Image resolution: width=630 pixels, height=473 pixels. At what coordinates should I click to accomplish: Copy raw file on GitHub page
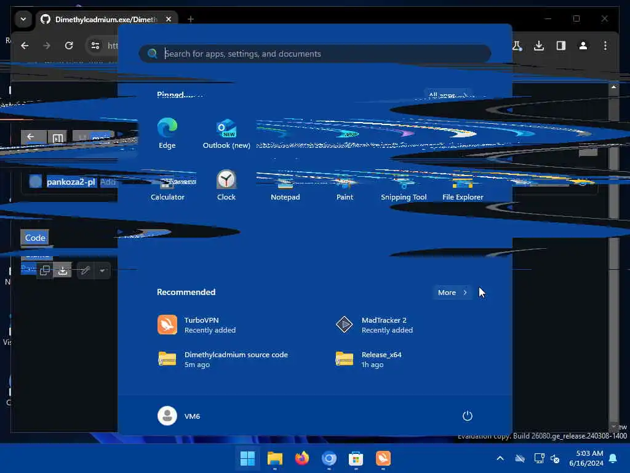point(44,271)
